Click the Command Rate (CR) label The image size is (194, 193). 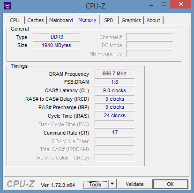click(x=67, y=133)
